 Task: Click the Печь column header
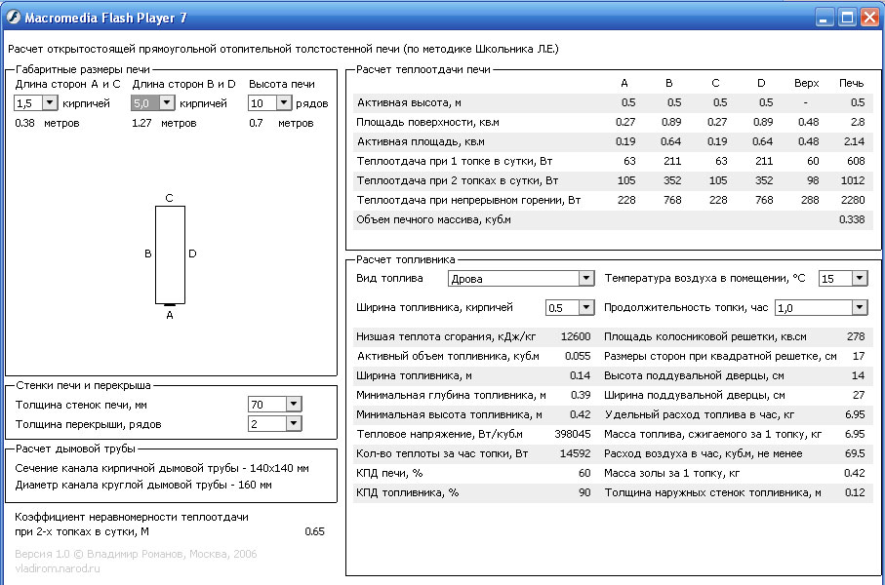[851, 83]
